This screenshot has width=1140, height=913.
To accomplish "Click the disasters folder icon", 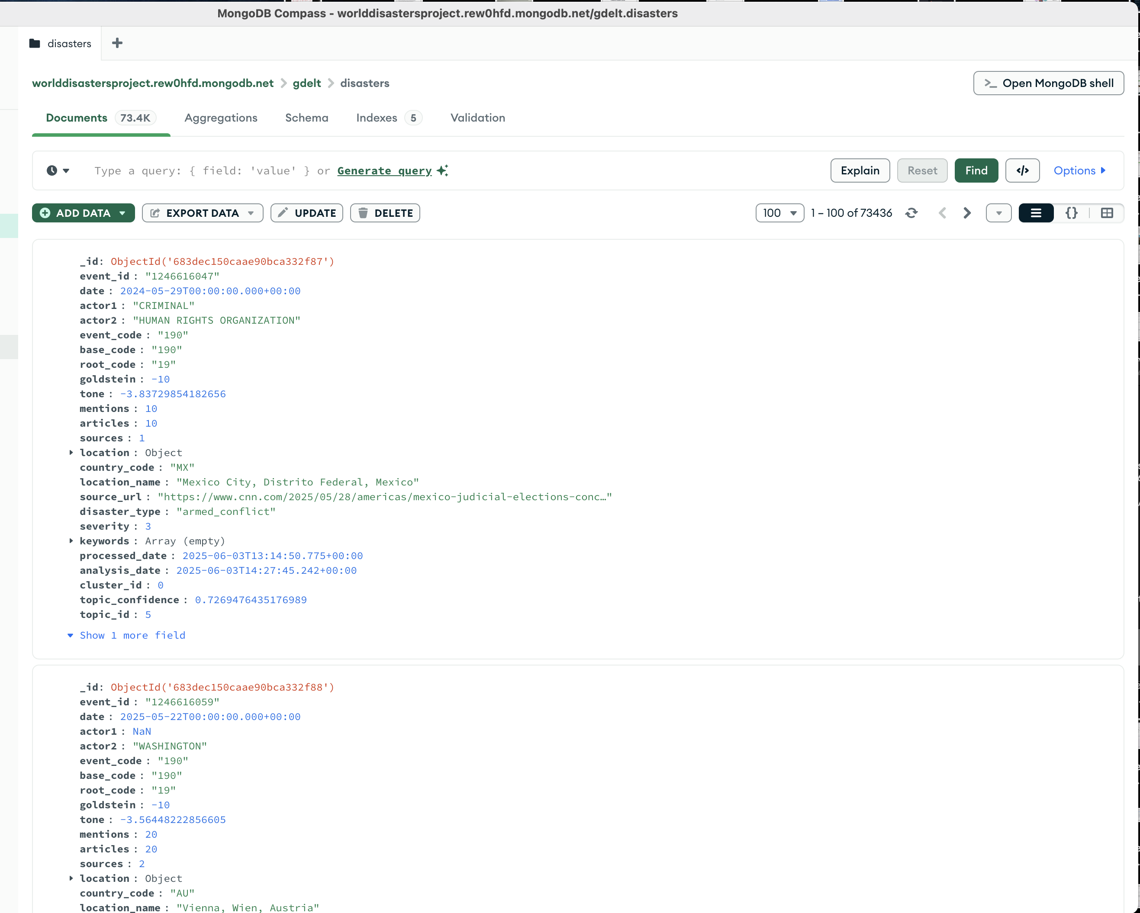I will pos(35,43).
